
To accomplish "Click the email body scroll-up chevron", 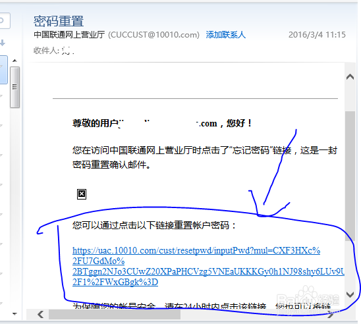I will (350, 76).
